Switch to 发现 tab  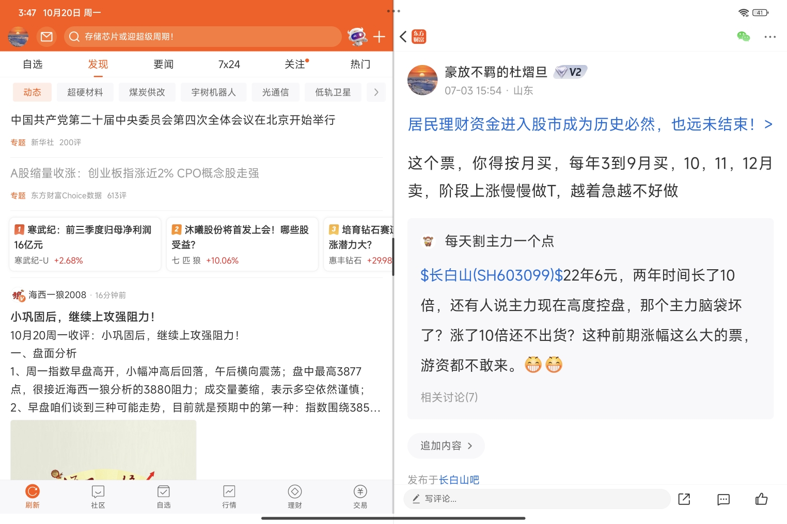click(98, 64)
